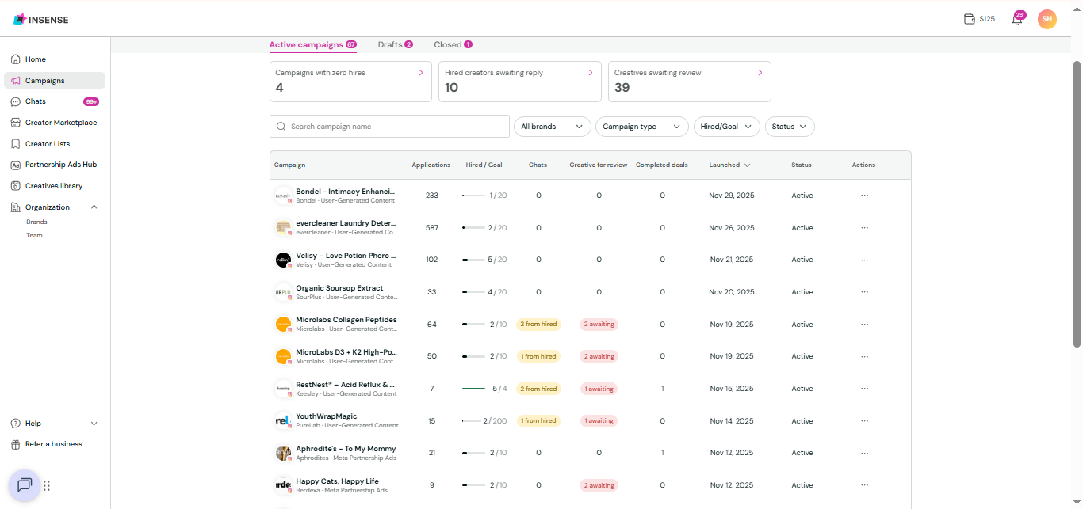The image size is (1083, 509).
Task: Click 587 applications for evercleaner
Action: point(431,228)
